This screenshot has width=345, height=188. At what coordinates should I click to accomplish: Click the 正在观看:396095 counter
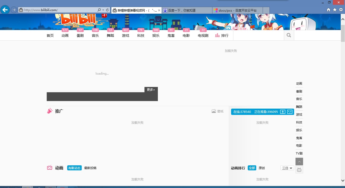[x=266, y=112]
